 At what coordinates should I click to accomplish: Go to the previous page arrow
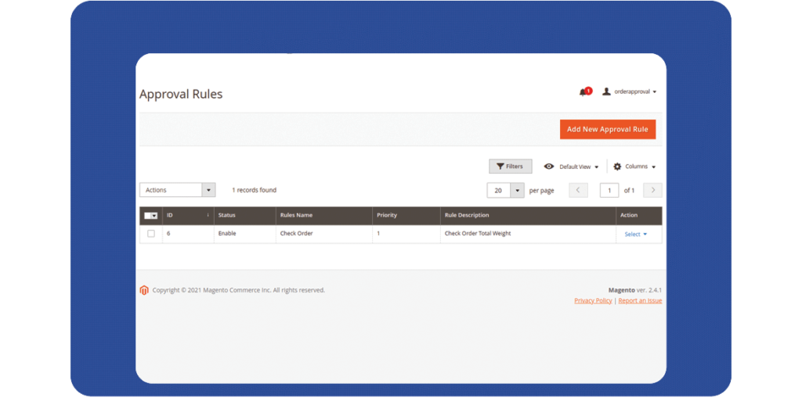(x=578, y=190)
